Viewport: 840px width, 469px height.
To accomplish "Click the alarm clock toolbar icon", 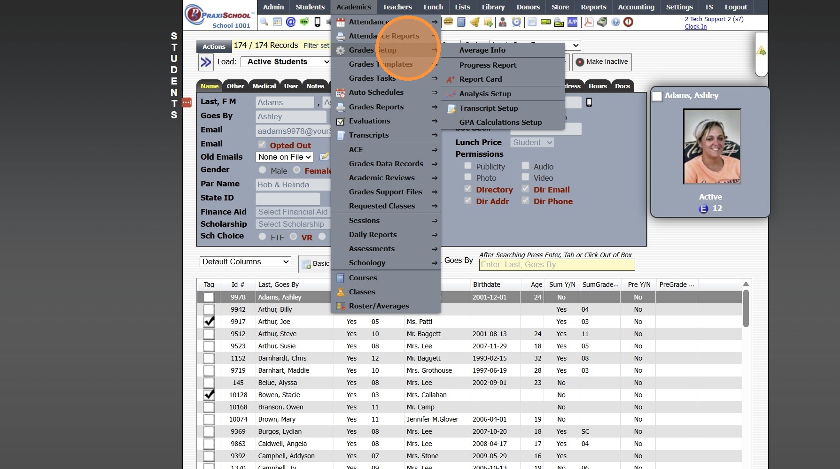I will pyautogui.click(x=516, y=22).
